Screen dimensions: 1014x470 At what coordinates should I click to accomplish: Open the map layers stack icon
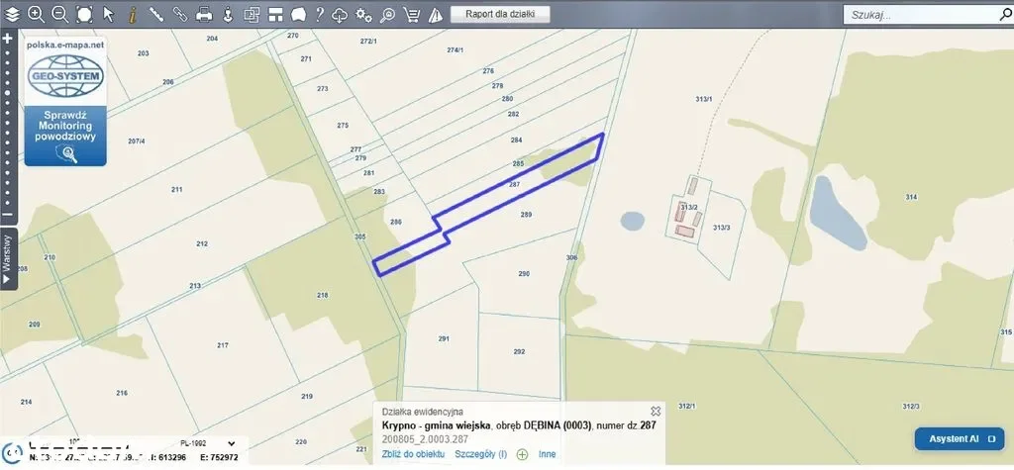point(12,14)
